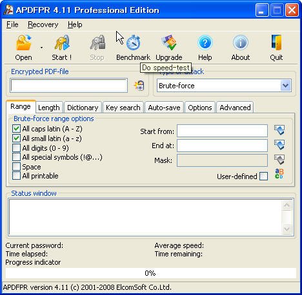Click the Status window scroll up arrow
This screenshot has height=295, width=302.
point(287,205)
